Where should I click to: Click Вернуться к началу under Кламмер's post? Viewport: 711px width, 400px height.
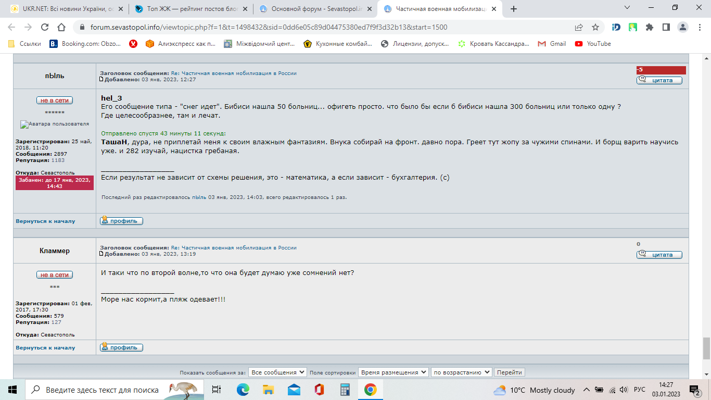click(45, 348)
